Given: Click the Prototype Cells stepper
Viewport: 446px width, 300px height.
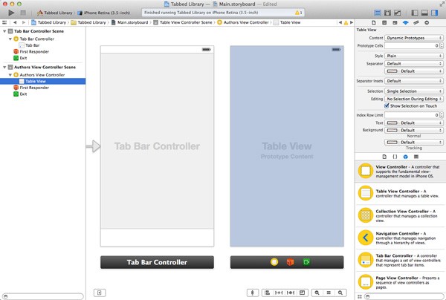Looking at the screenshot, I should point(442,46).
